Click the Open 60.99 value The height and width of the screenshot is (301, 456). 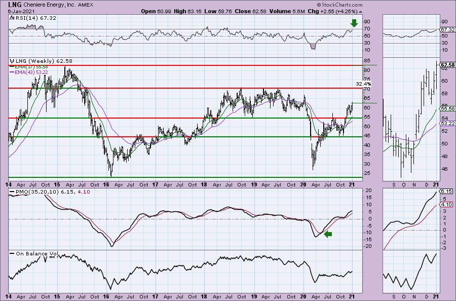pyautogui.click(x=156, y=11)
